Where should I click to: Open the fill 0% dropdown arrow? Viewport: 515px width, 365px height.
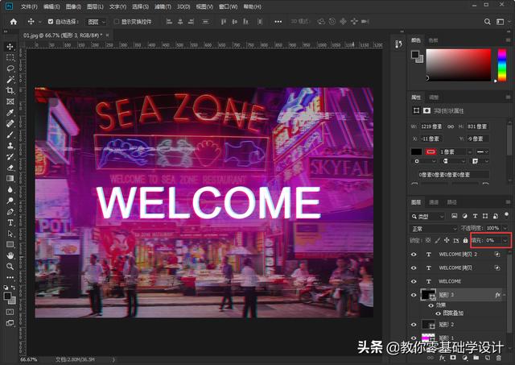(x=505, y=240)
